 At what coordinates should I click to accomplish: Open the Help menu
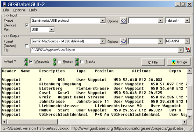[x=33, y=10]
